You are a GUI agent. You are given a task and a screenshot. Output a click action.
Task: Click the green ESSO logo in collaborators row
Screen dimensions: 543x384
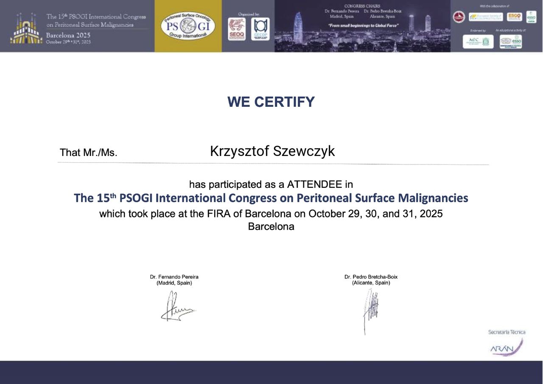[x=531, y=17]
